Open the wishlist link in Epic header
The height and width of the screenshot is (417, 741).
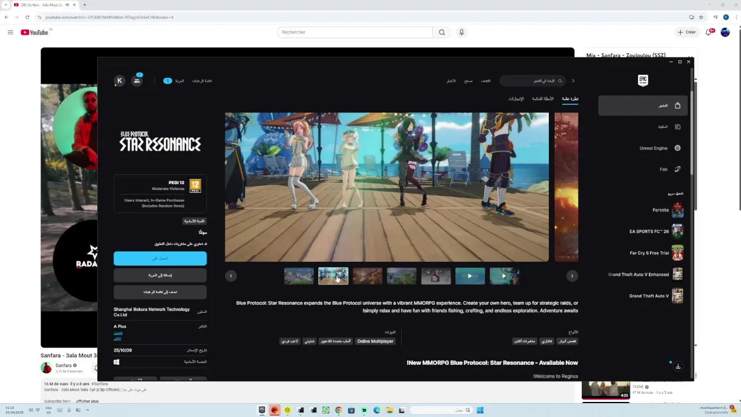coord(202,81)
